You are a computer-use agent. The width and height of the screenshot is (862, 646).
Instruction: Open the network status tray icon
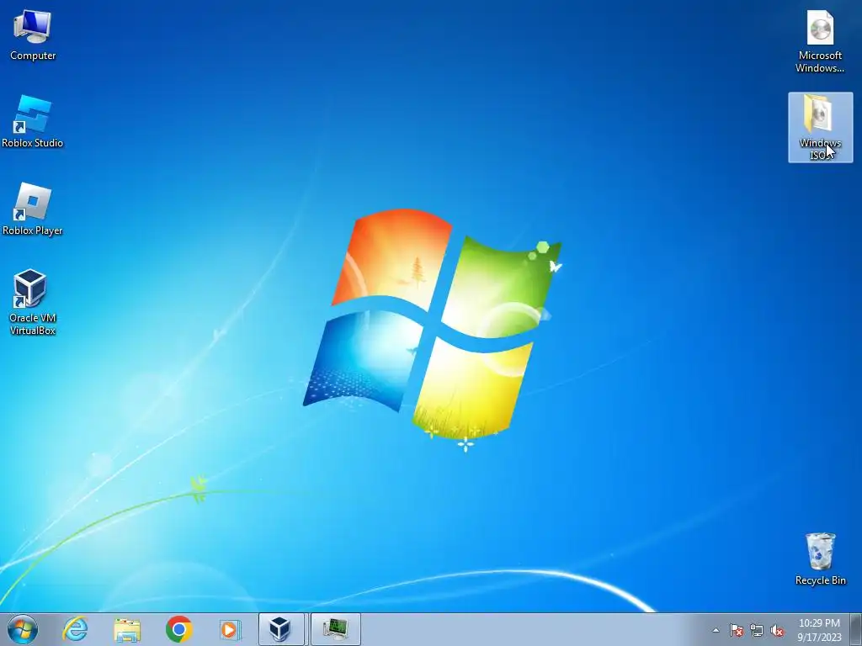coord(757,631)
